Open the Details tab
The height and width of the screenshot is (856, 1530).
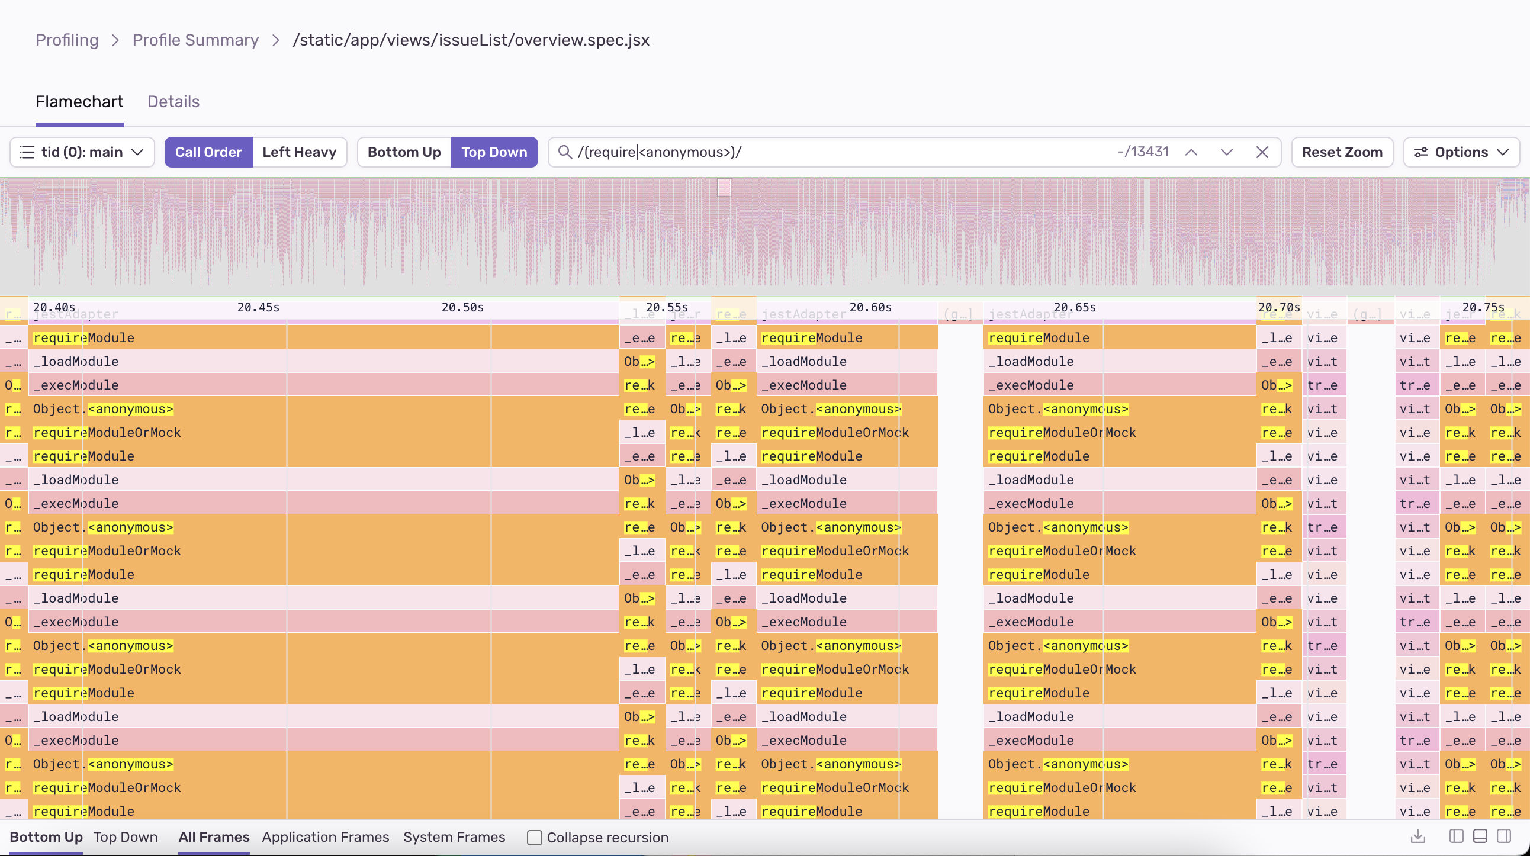pyautogui.click(x=173, y=101)
